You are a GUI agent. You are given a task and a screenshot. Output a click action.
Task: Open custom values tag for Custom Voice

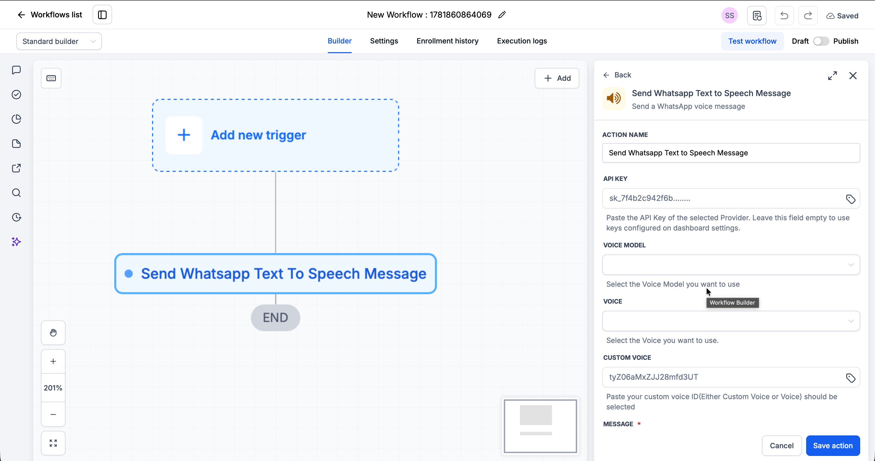click(x=850, y=378)
